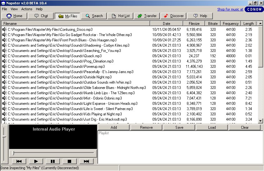Click the CDNOW logo banner
The width and height of the screenshot is (264, 171).
[x=254, y=9]
